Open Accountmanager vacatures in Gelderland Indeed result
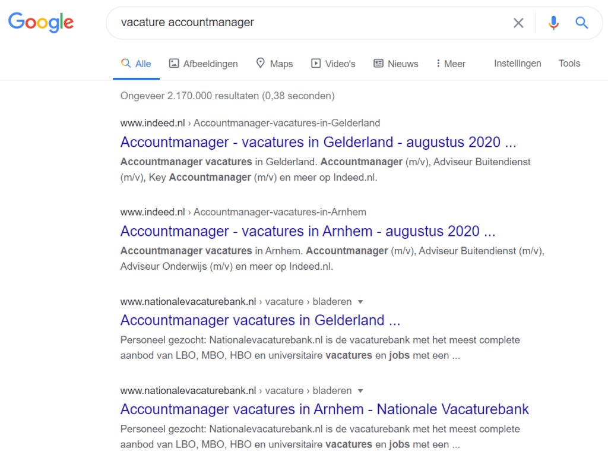This screenshot has width=608, height=451. (x=318, y=142)
